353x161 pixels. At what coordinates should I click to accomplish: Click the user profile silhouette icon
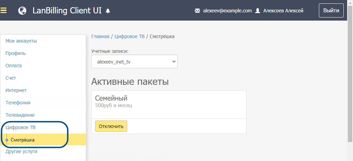(x=258, y=11)
